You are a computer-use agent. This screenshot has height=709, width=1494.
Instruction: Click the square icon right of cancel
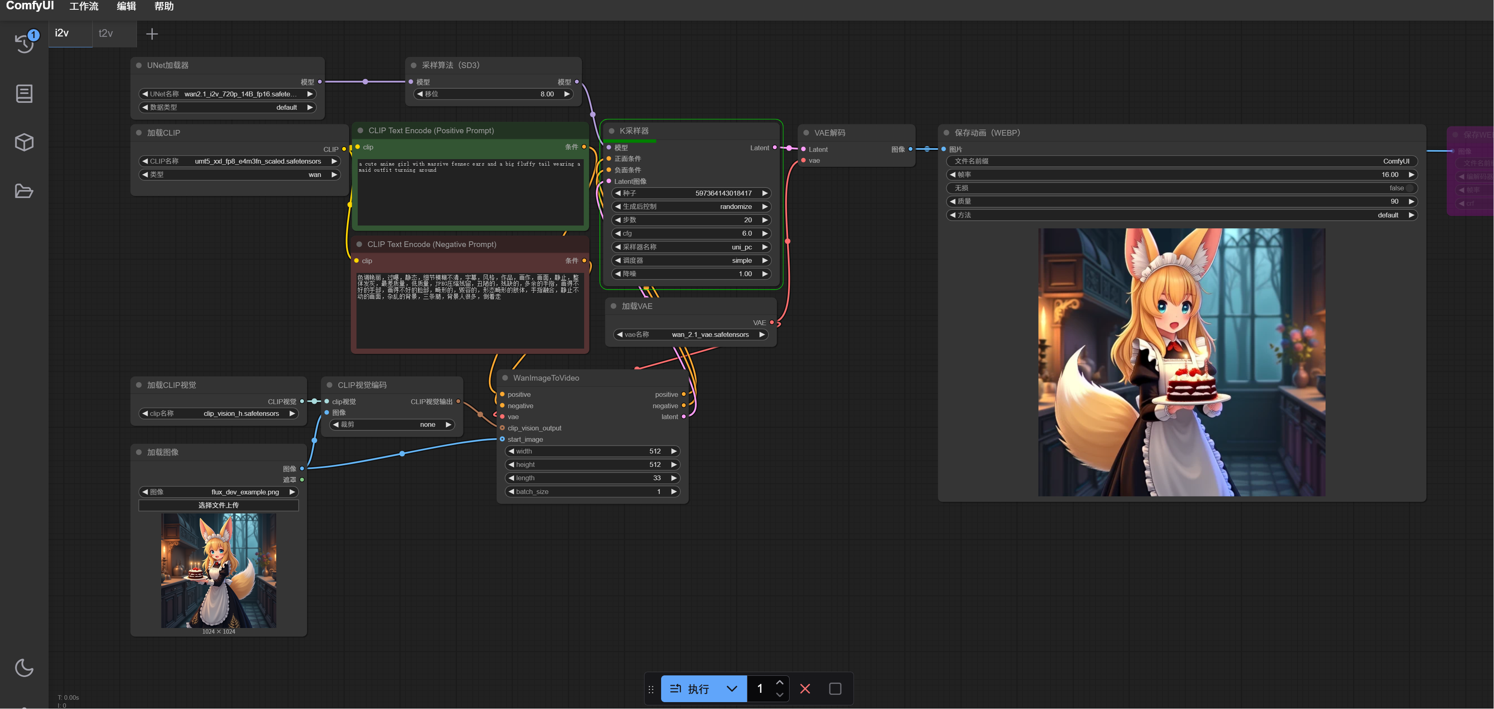tap(835, 689)
